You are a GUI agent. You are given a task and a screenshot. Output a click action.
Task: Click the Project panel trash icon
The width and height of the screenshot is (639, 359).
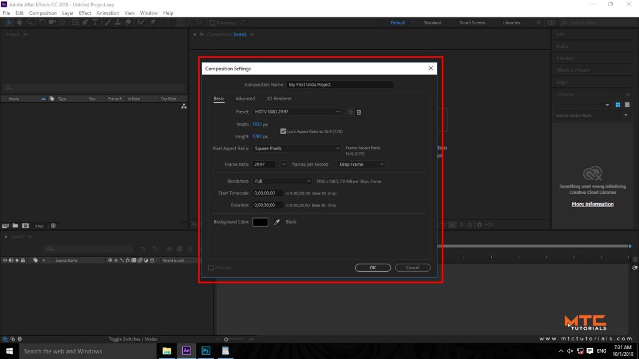click(53, 226)
